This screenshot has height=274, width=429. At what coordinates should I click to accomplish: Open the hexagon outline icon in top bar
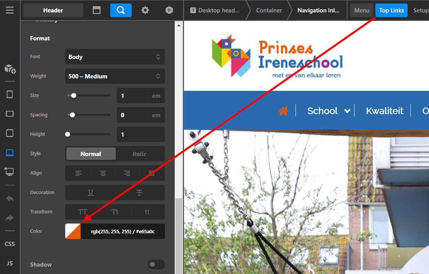pyautogui.click(x=169, y=10)
